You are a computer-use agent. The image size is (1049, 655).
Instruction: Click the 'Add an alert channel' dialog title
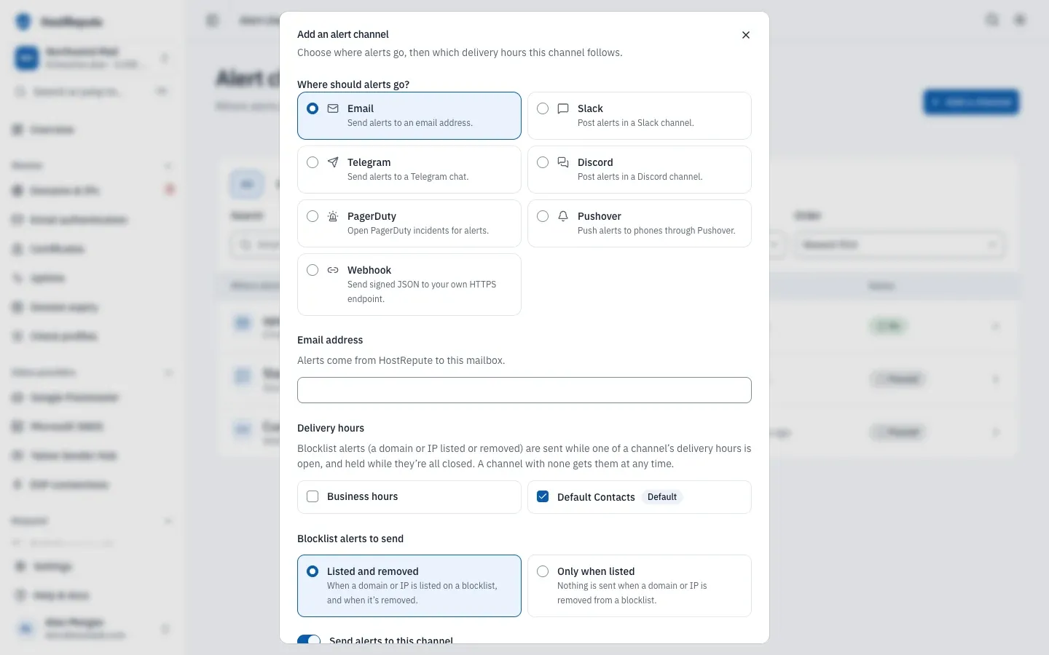343,34
